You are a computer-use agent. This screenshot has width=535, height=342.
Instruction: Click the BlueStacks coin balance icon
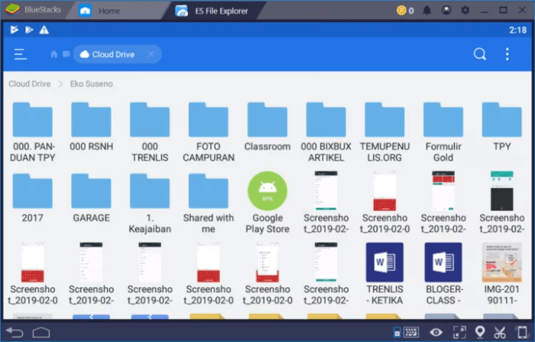click(x=401, y=11)
